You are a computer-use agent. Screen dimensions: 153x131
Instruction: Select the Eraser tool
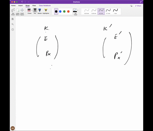pyautogui.click(x=29, y=11)
